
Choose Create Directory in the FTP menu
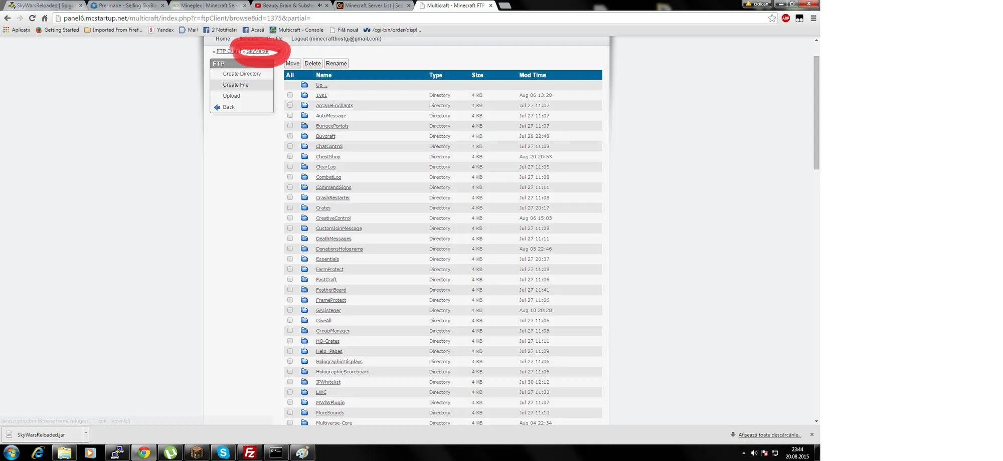(242, 74)
